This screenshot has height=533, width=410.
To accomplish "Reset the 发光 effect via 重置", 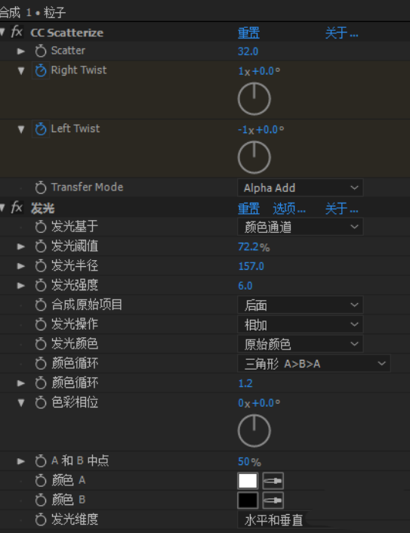I will [248, 209].
